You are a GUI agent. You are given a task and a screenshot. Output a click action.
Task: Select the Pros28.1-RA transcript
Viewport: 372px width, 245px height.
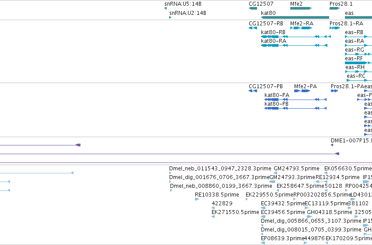(334, 28)
